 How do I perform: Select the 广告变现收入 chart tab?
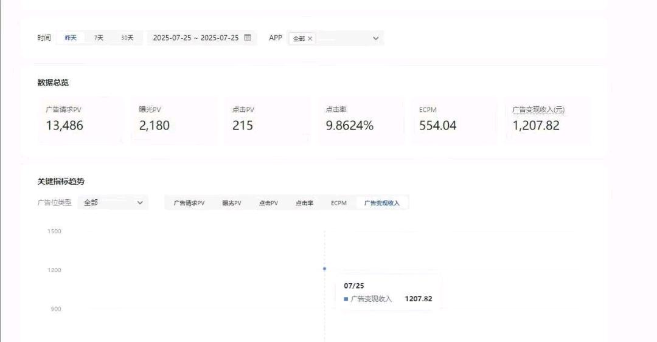(381, 203)
